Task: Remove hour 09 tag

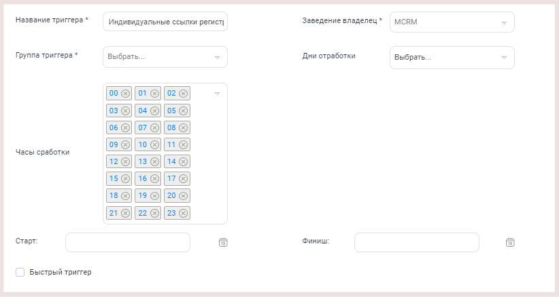Action: click(x=125, y=144)
